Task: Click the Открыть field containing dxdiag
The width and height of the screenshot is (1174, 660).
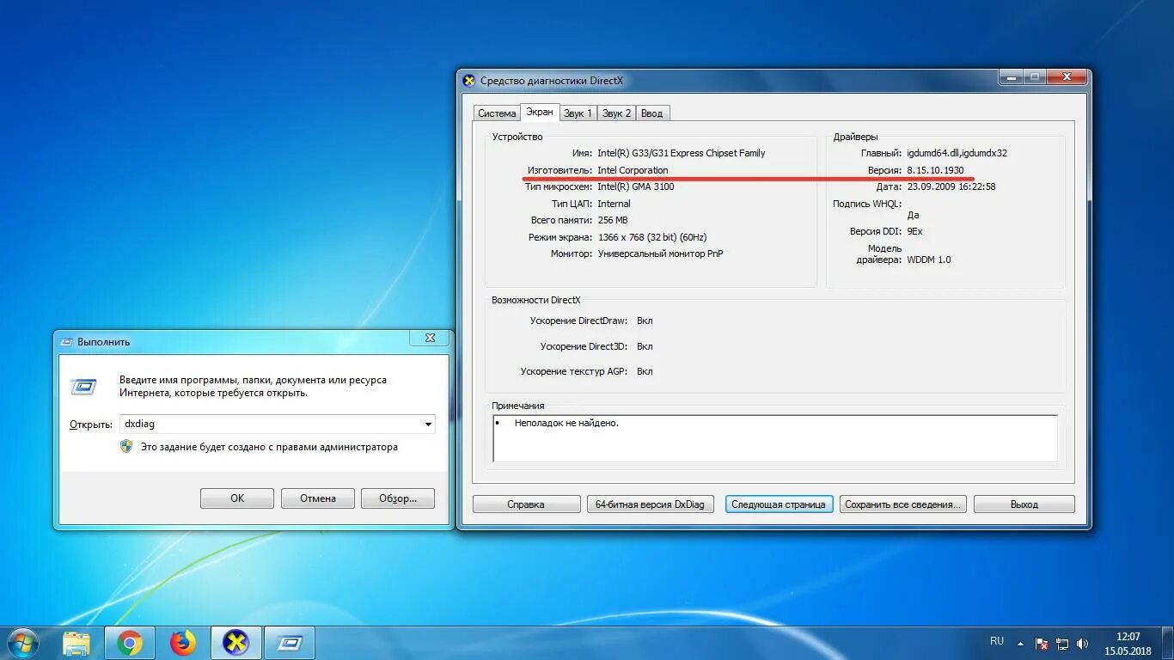Action: [x=277, y=424]
